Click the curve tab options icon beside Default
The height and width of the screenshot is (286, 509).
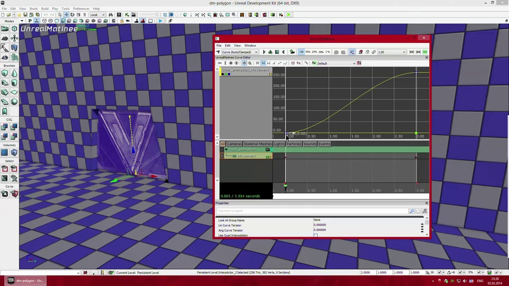[x=359, y=63]
